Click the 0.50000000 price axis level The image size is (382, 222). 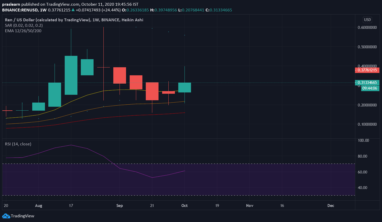(x=367, y=47)
